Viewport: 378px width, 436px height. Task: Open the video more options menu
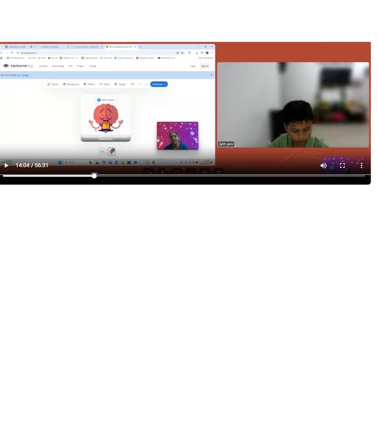pos(361,166)
